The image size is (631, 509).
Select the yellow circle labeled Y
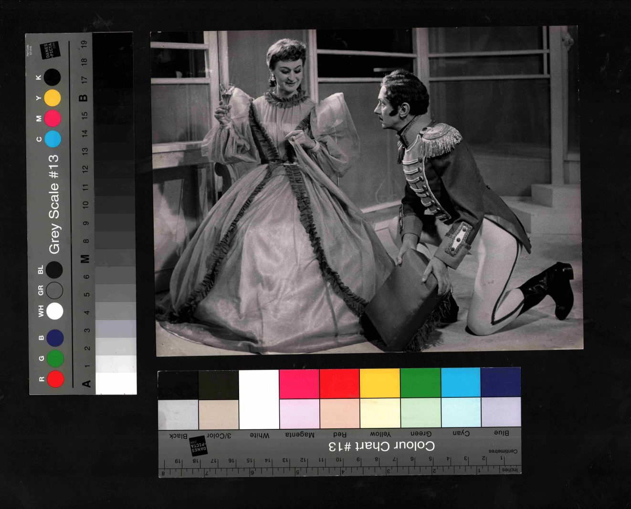click(53, 98)
